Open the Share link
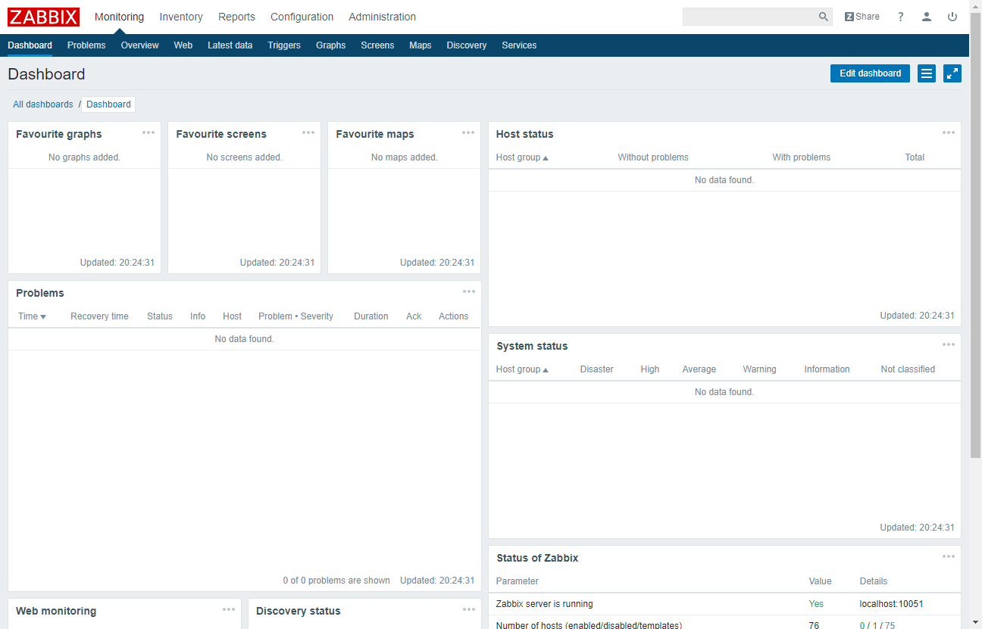This screenshot has width=982, height=629. [x=862, y=17]
